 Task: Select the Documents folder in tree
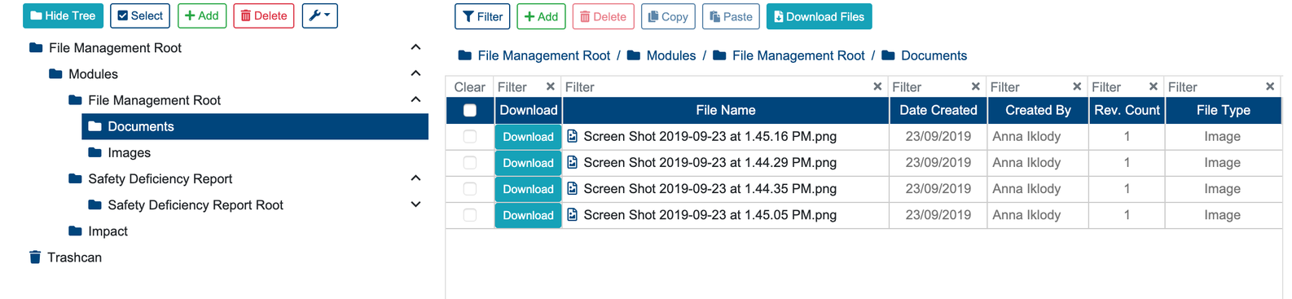255,126
